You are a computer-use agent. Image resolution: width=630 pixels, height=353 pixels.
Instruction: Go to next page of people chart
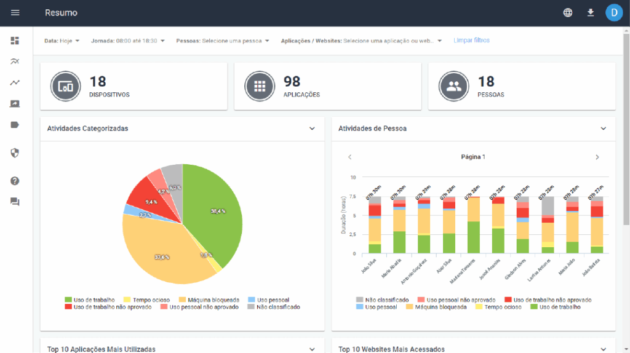click(x=597, y=157)
